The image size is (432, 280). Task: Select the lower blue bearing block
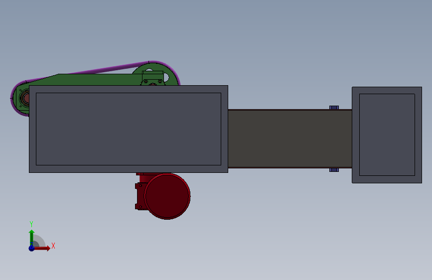pos(334,170)
